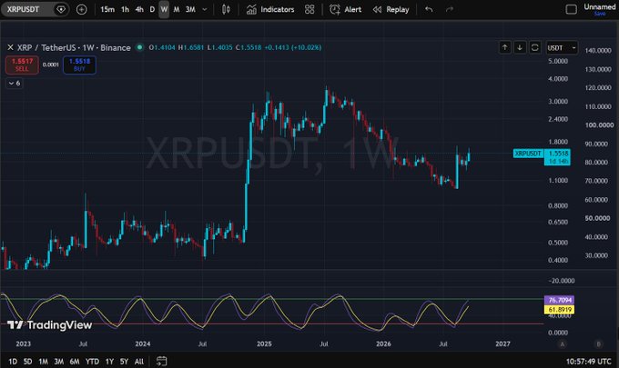Select the 1h timeframe

pos(125,9)
